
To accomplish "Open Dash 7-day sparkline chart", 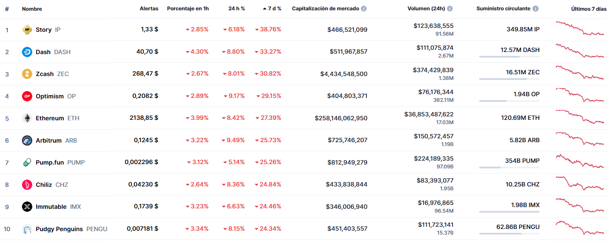I will pos(580,51).
